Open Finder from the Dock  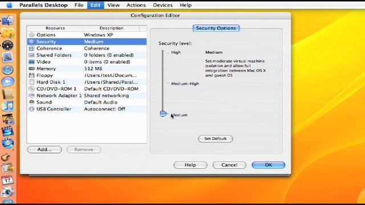(x=7, y=20)
